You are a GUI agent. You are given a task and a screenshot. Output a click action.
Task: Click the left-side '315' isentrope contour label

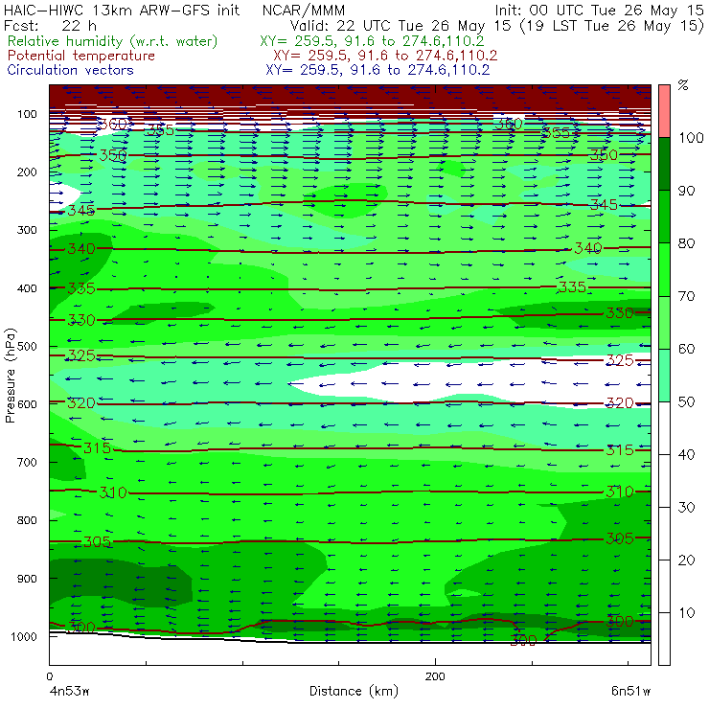pos(97,447)
